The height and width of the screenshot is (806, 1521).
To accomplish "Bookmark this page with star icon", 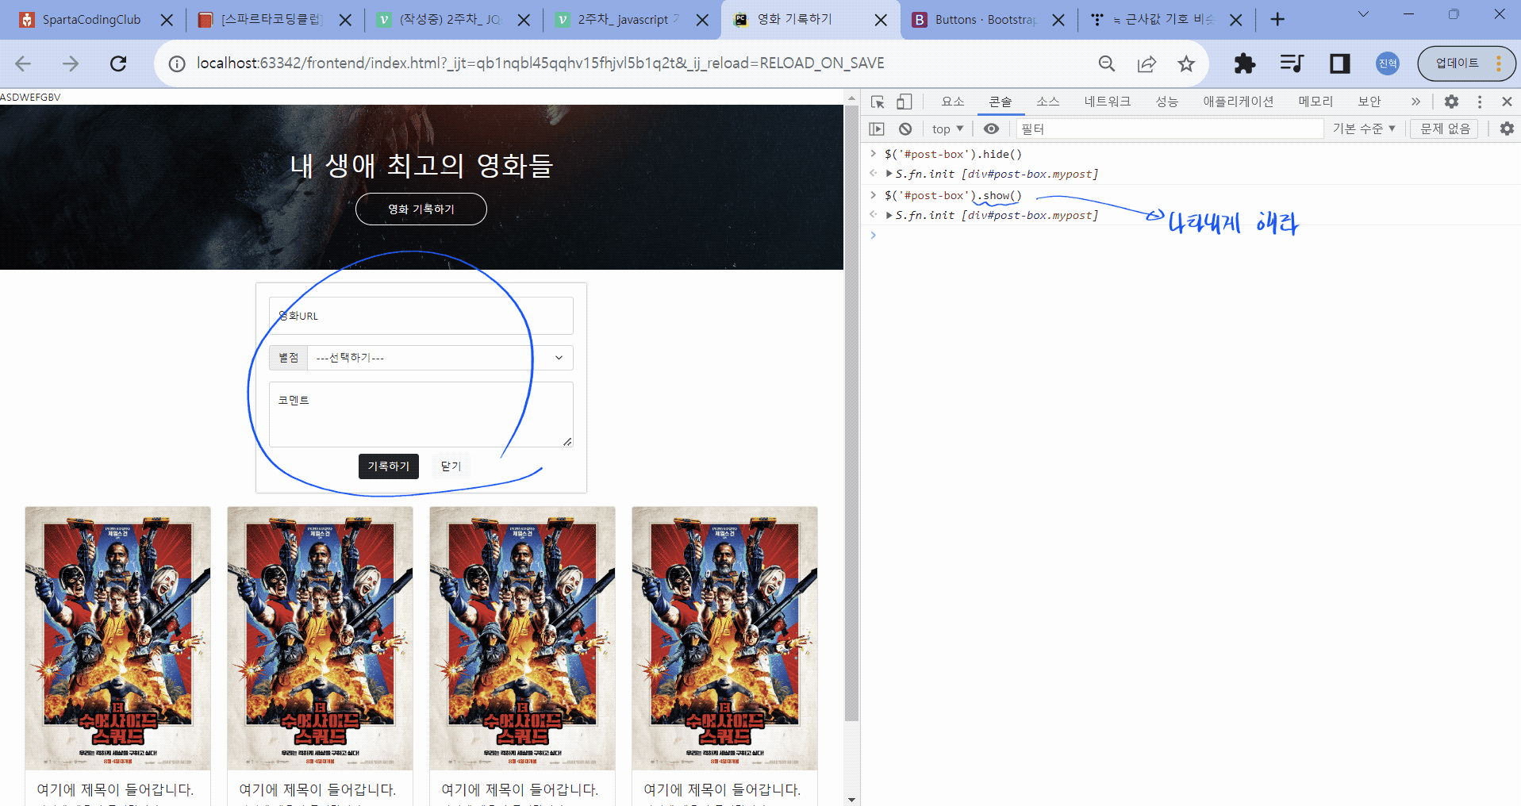I will (1186, 63).
